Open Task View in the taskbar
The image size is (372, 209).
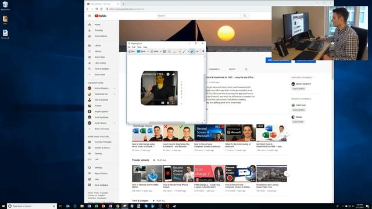pyautogui.click(x=60, y=206)
